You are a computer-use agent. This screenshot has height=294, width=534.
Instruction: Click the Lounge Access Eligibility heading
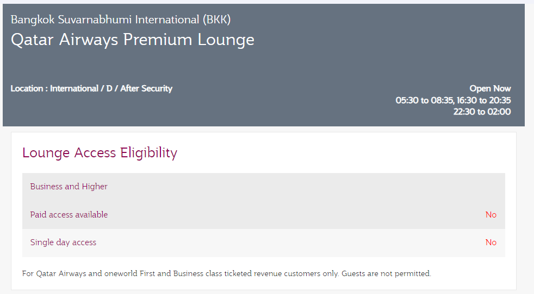100,153
